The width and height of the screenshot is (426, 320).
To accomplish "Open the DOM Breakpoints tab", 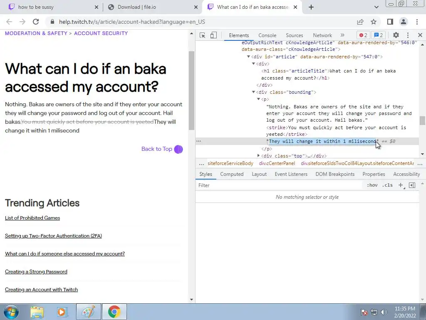I will pyautogui.click(x=335, y=174).
